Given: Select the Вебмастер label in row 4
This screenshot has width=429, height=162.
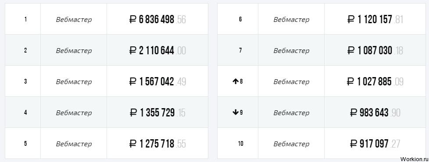Looking at the screenshot, I should (x=74, y=113).
